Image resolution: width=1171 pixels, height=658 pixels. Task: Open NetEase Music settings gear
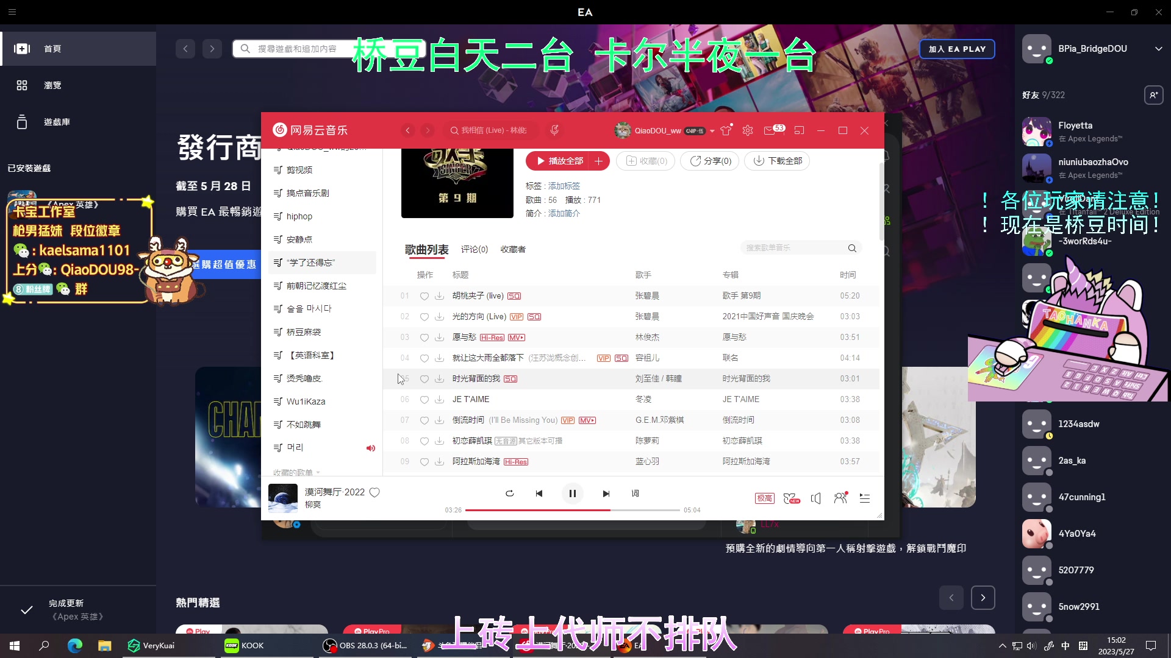point(748,130)
